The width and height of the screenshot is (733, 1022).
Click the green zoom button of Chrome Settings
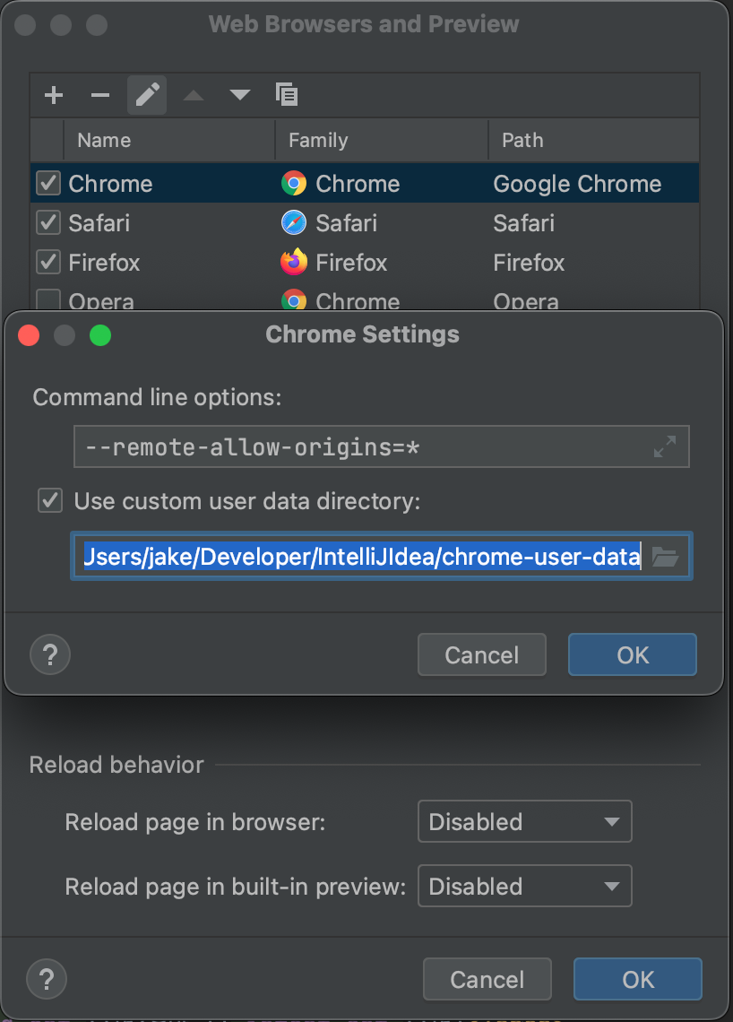coord(100,335)
